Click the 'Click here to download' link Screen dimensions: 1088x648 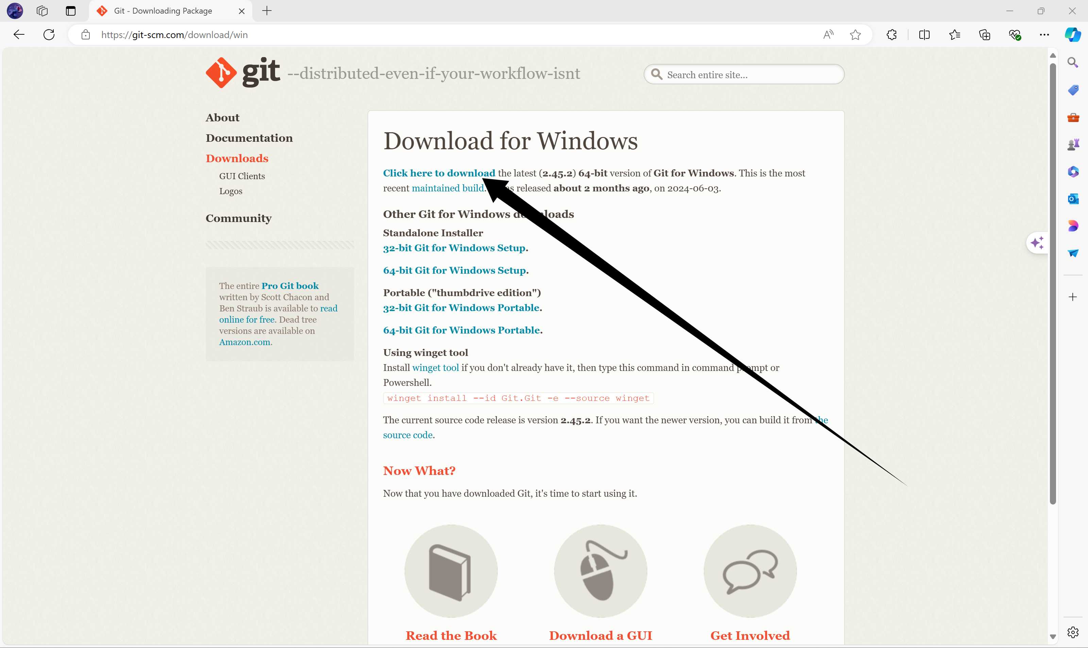[x=439, y=173]
